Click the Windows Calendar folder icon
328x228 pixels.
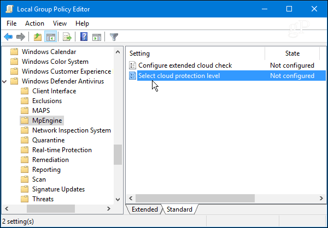14,52
